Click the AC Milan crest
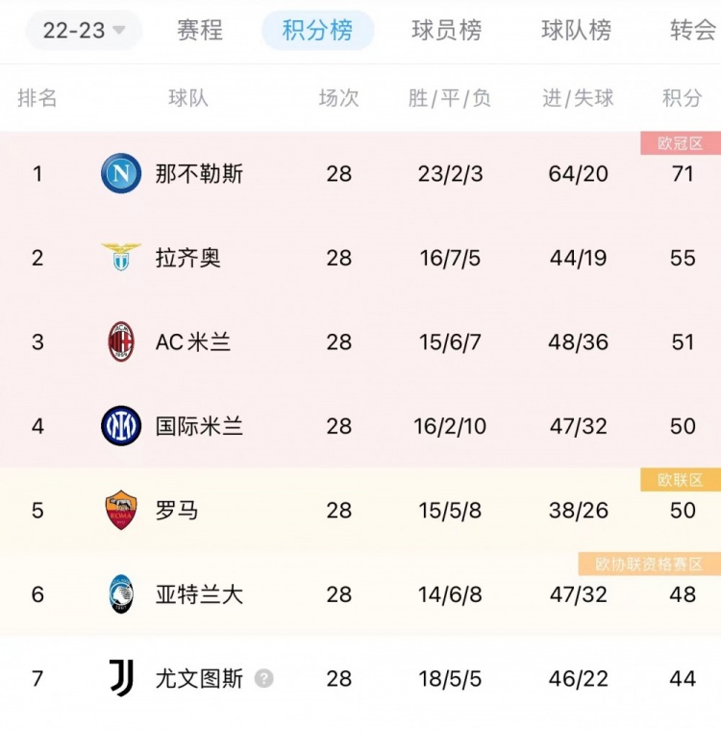The width and height of the screenshot is (721, 731). coord(121,341)
